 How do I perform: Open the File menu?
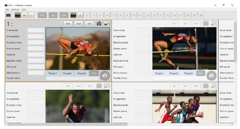pyautogui.click(x=7, y=9)
